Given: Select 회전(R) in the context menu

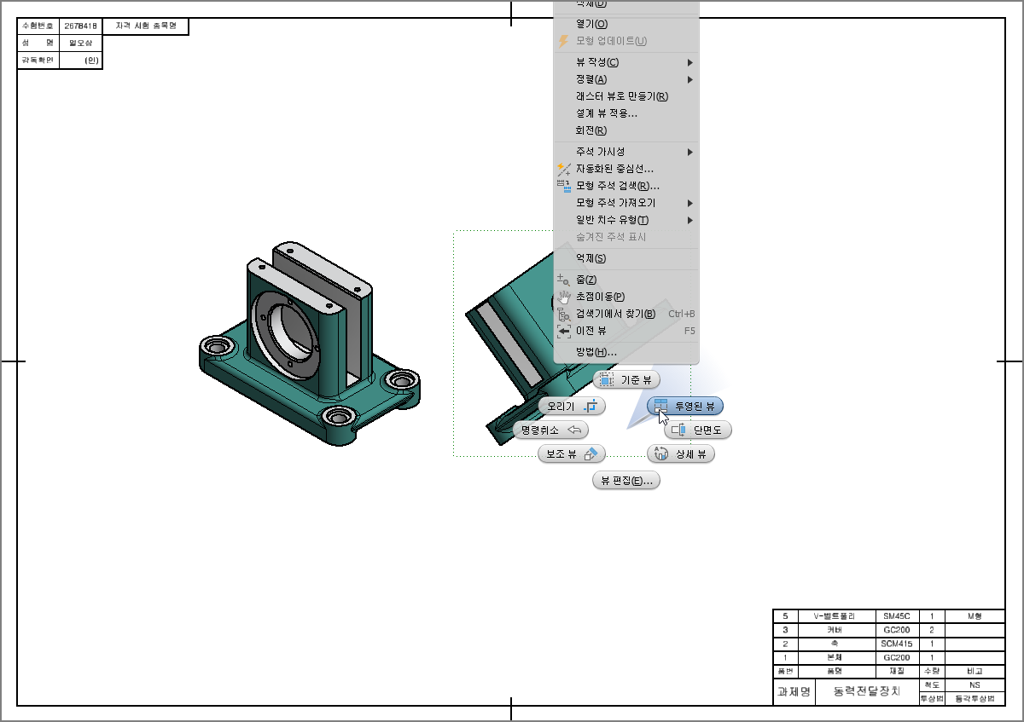Looking at the screenshot, I should click(x=626, y=130).
